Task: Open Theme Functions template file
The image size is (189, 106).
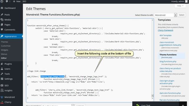Action: 168,54
